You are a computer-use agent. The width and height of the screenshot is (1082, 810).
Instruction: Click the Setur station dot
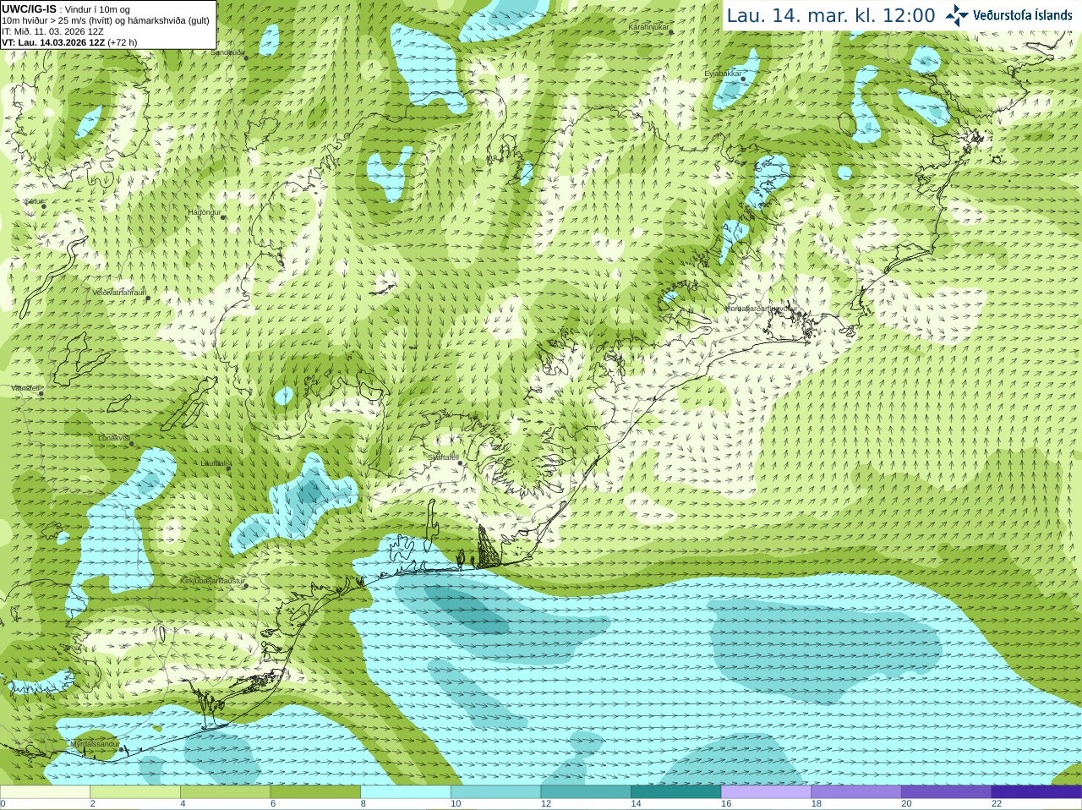point(44,205)
